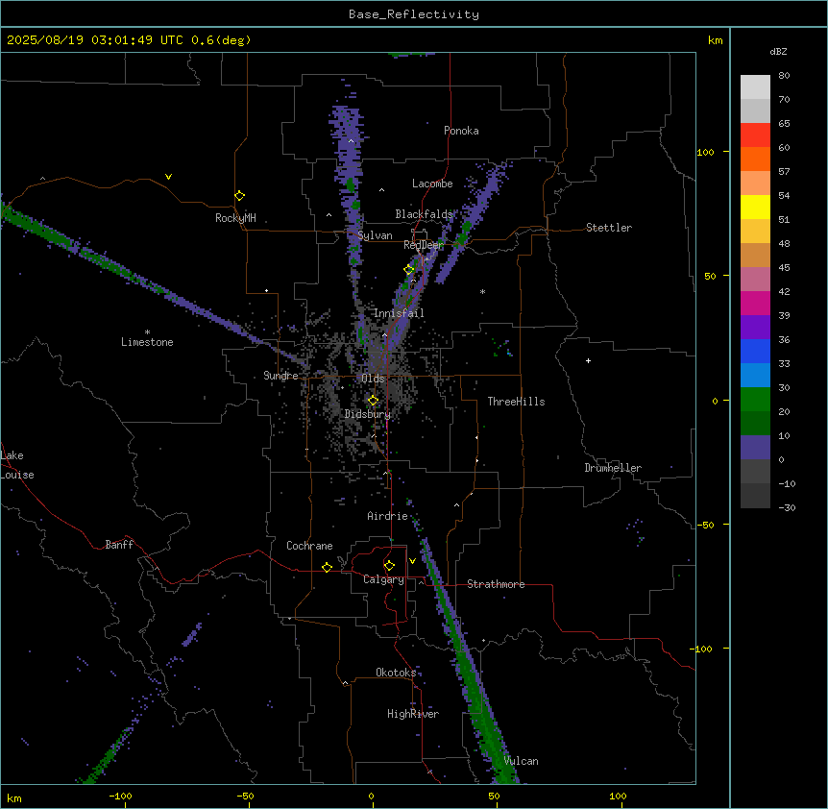Click the Ponoka town label

(x=461, y=131)
